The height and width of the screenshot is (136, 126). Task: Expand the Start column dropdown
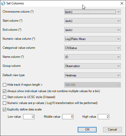pos(92,21)
